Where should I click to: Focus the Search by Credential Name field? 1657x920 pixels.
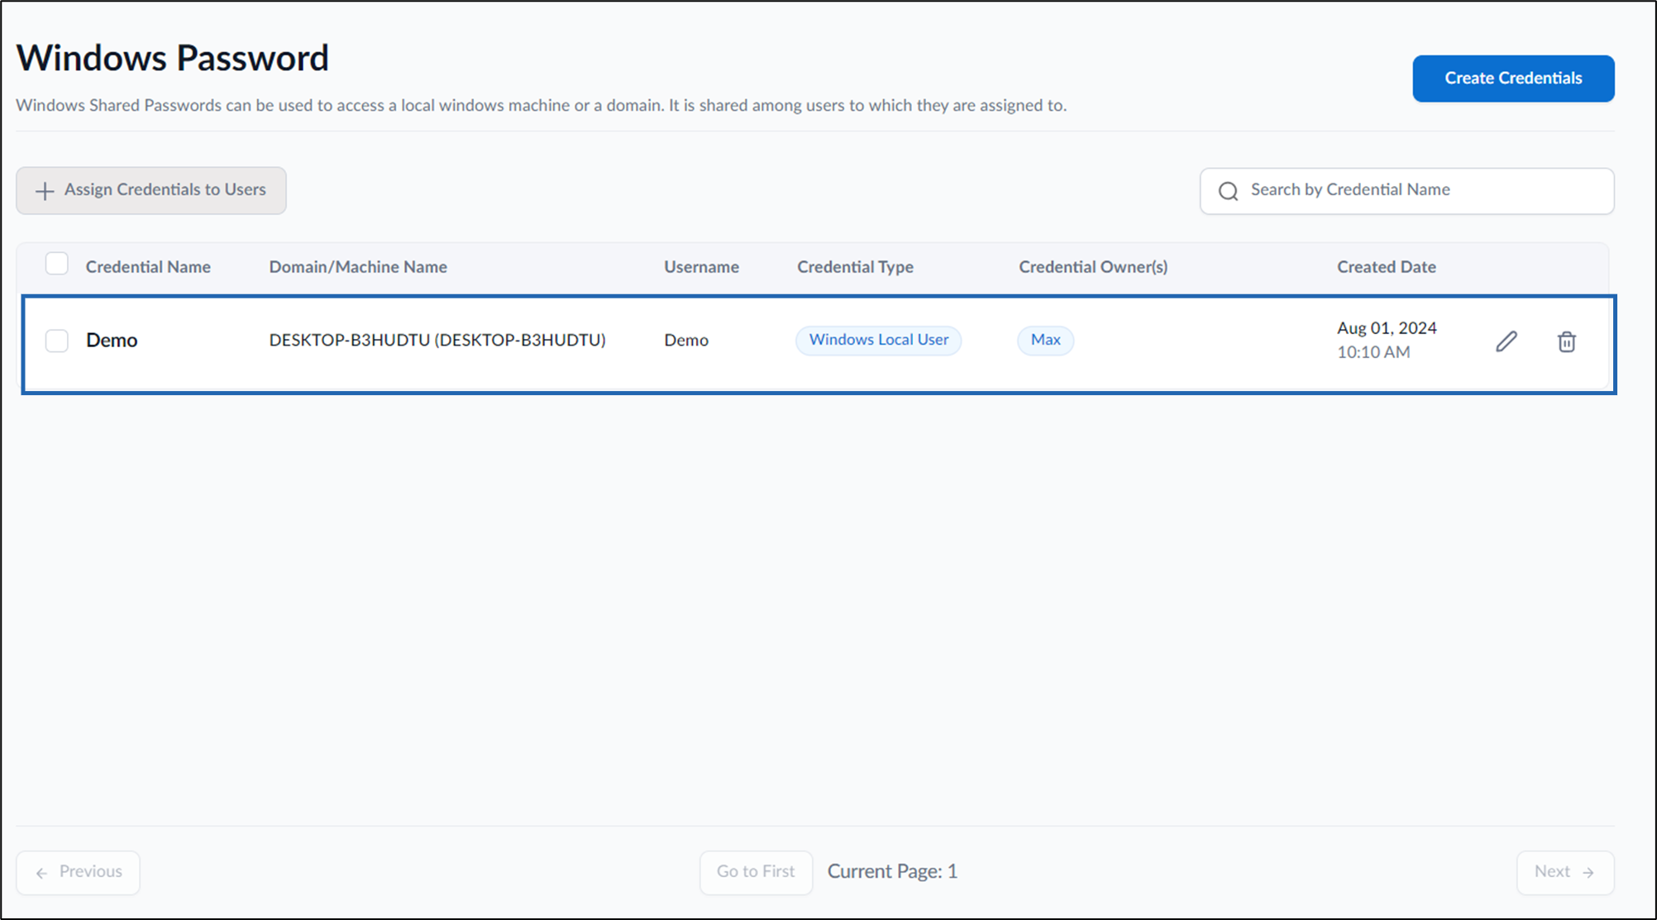pos(1407,191)
